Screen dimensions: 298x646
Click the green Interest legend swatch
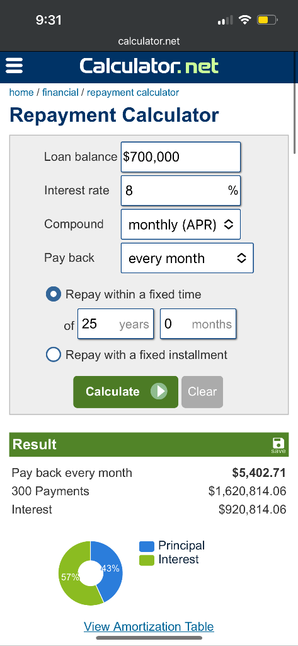pos(147,560)
